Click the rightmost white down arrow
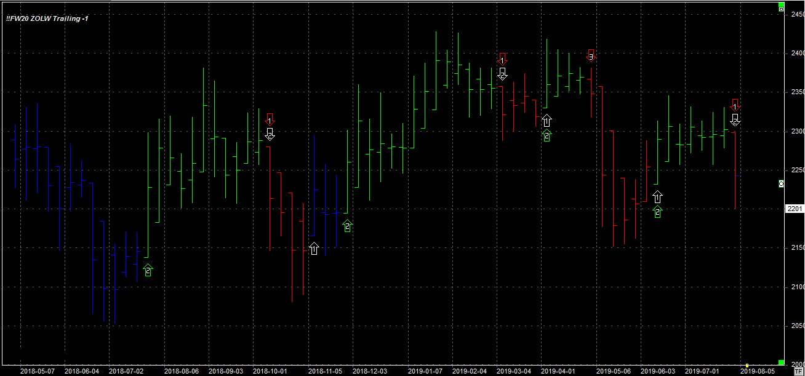805x376 pixels. (735, 119)
